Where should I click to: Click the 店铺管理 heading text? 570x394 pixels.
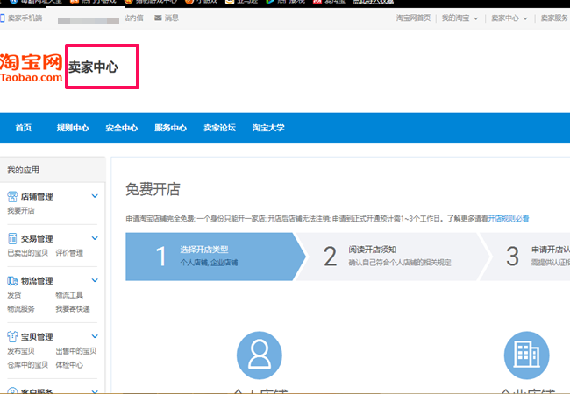point(37,197)
